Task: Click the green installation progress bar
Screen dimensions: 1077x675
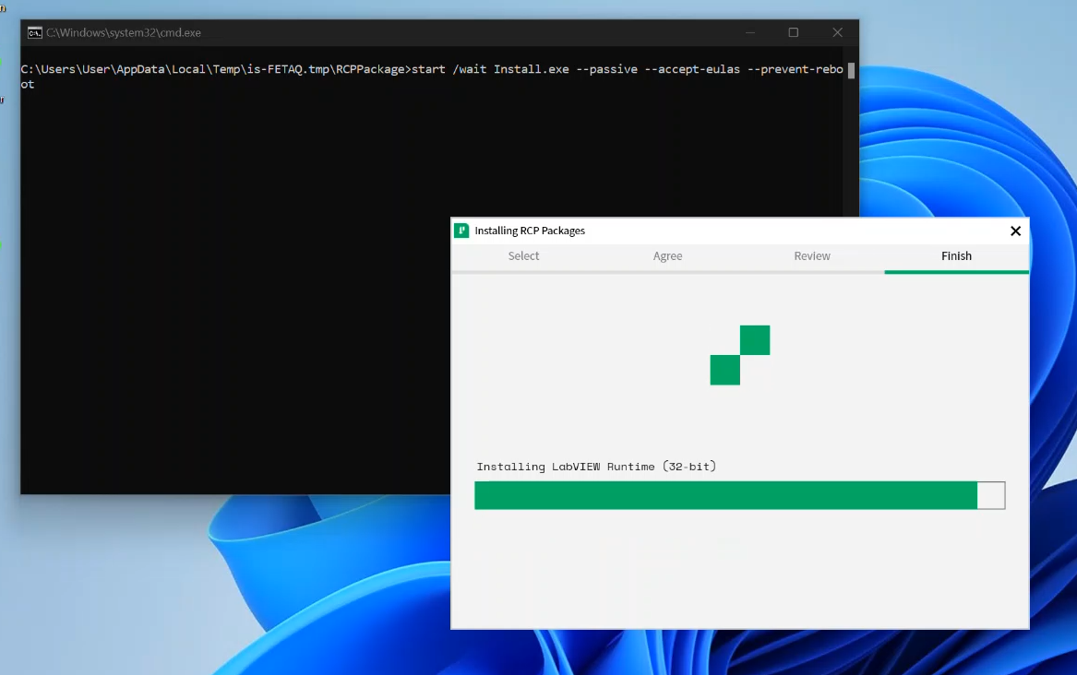Action: point(740,495)
